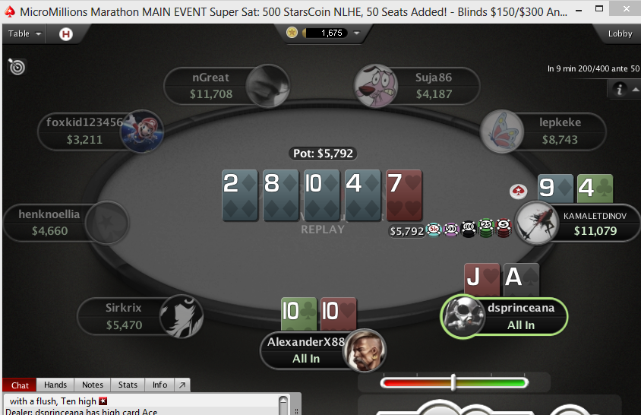
Task: Open the Stats tab
Action: tap(128, 385)
